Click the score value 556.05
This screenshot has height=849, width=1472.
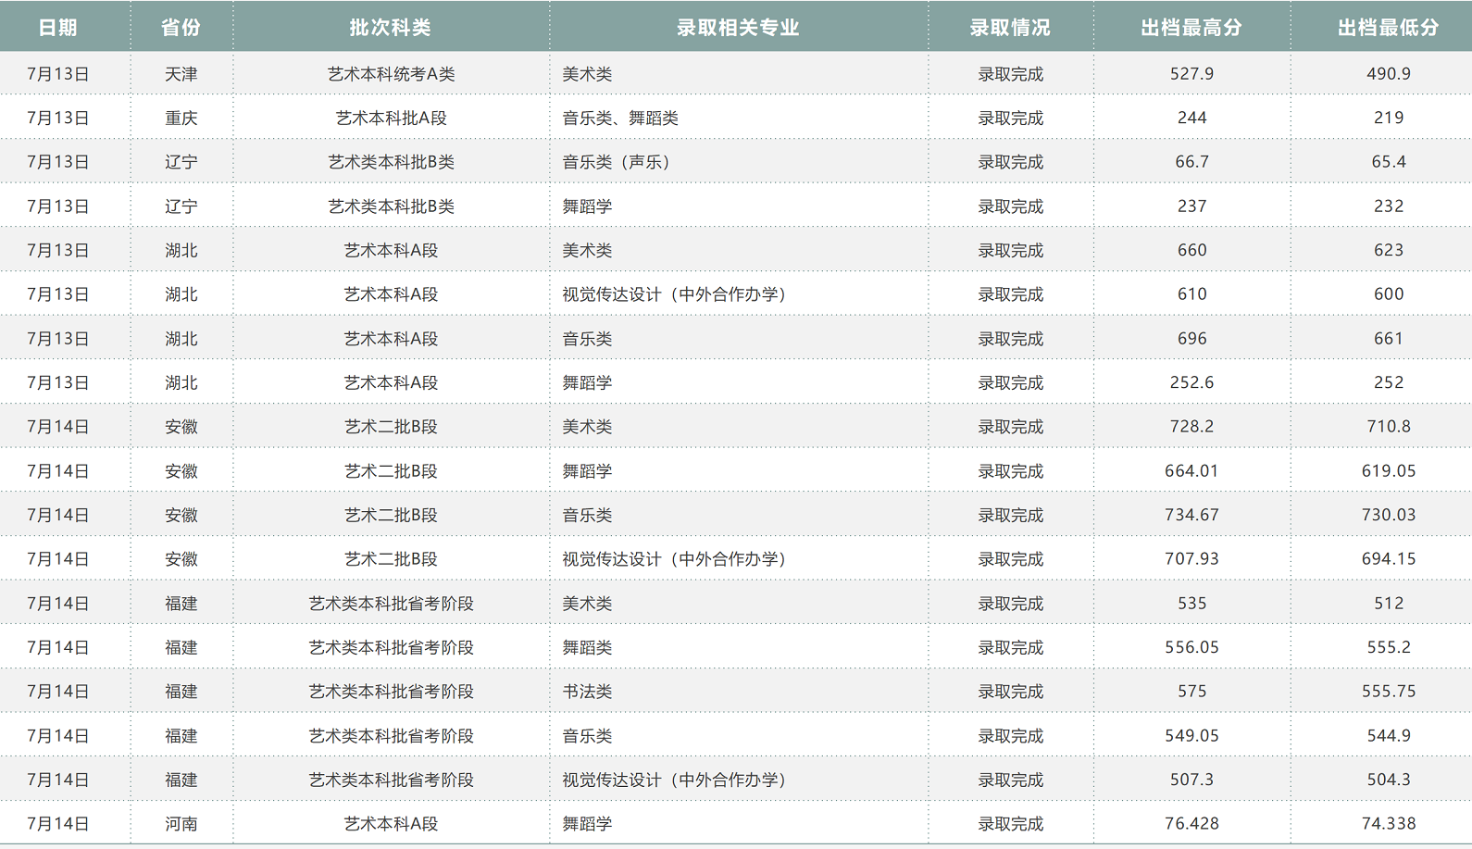click(x=1191, y=647)
